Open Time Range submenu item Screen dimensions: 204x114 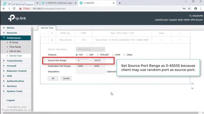pyautogui.click(x=15, y=47)
